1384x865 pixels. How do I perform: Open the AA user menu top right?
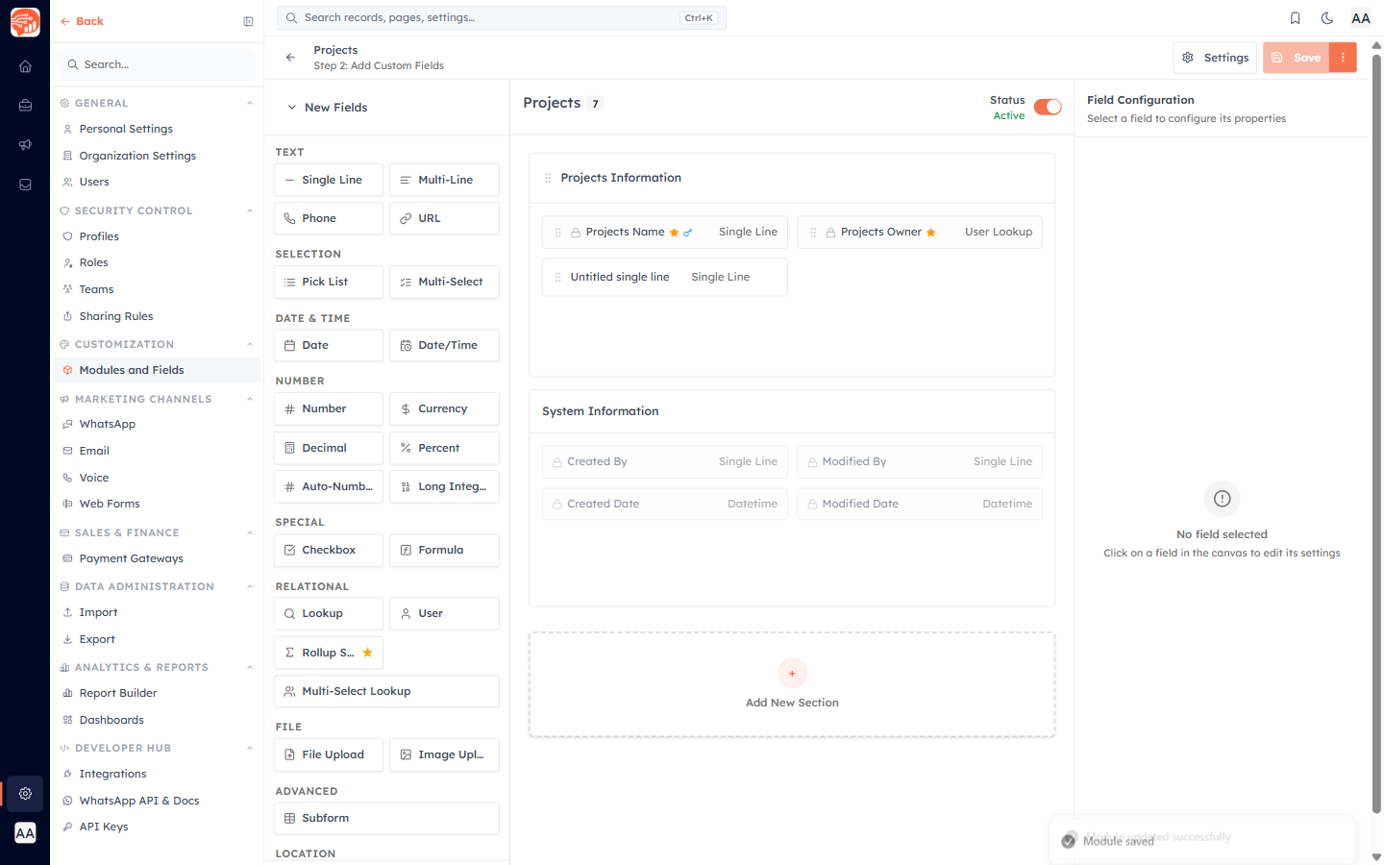[x=1361, y=18]
